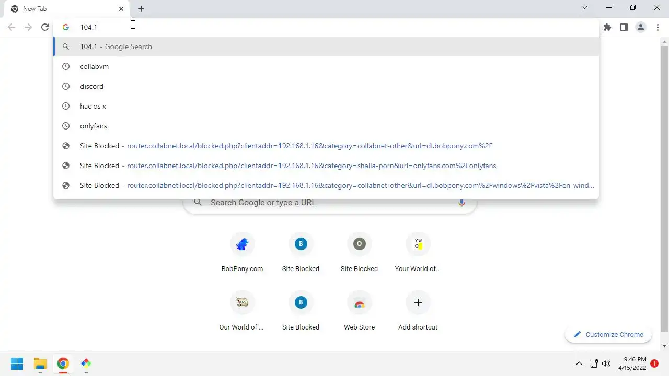Click the search magnifier beside '104.1'
Image resolution: width=669 pixels, height=376 pixels.
click(66, 46)
